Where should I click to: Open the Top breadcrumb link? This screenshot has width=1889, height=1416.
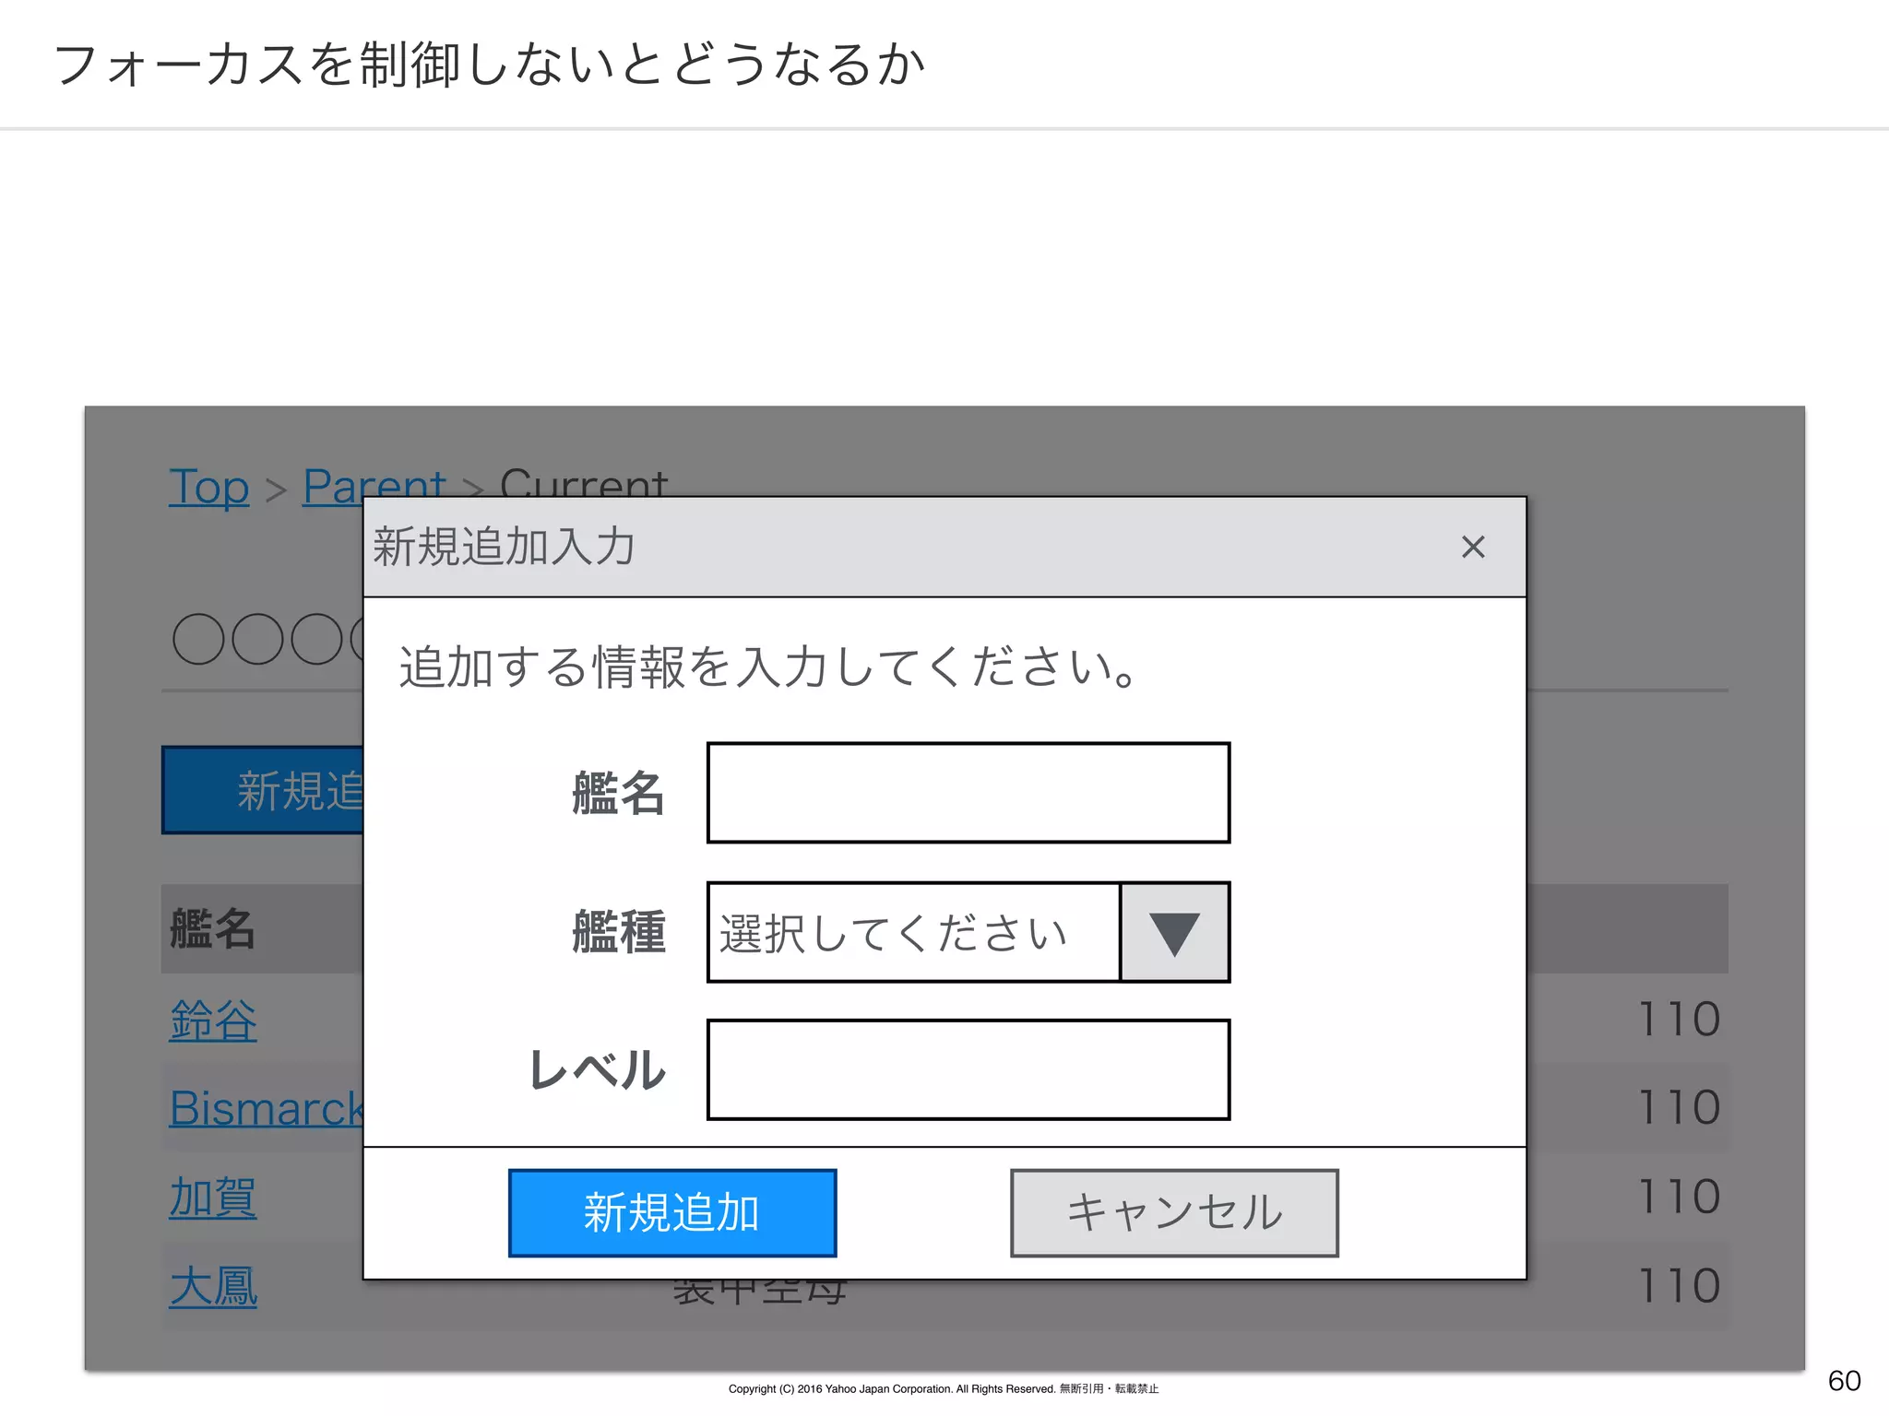[x=208, y=486]
